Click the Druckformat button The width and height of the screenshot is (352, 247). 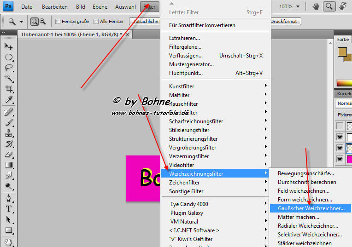(x=285, y=21)
